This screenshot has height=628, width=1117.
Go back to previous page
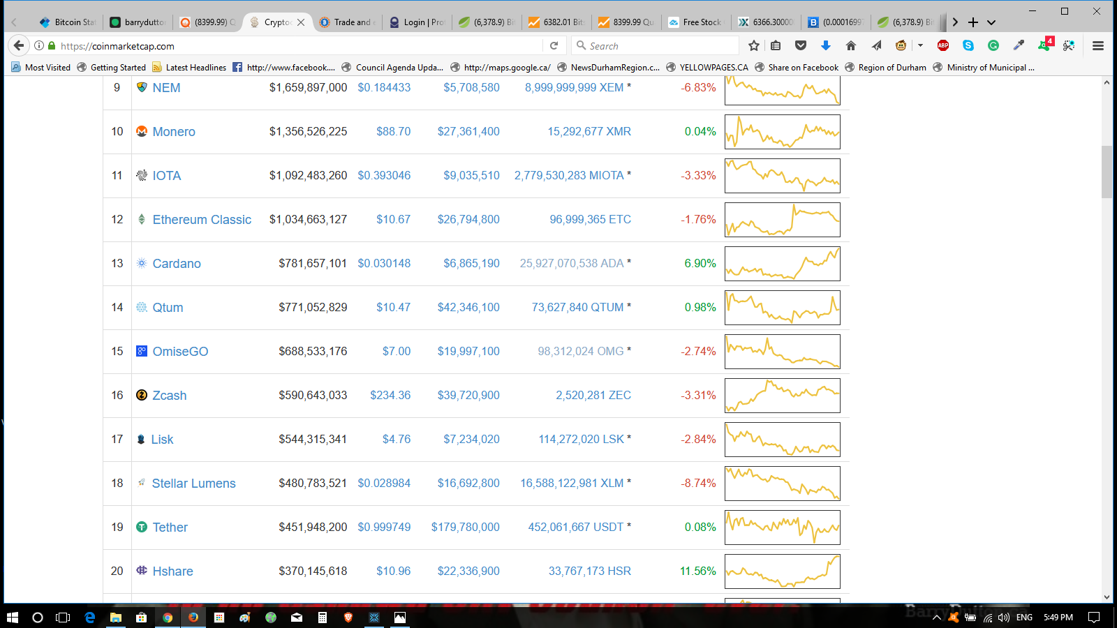pos(19,45)
